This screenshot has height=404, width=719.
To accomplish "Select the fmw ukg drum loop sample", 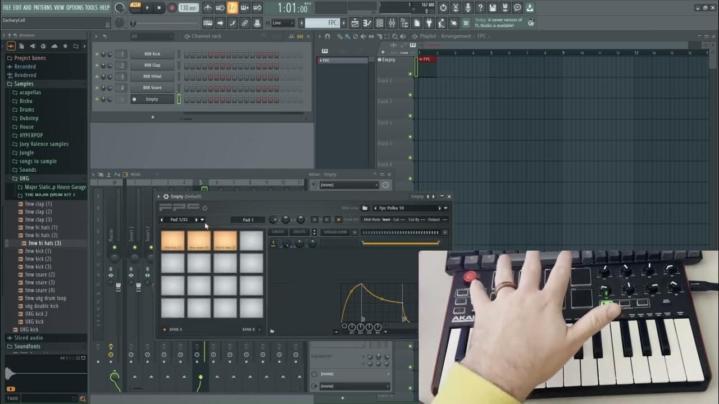I will tap(45, 299).
